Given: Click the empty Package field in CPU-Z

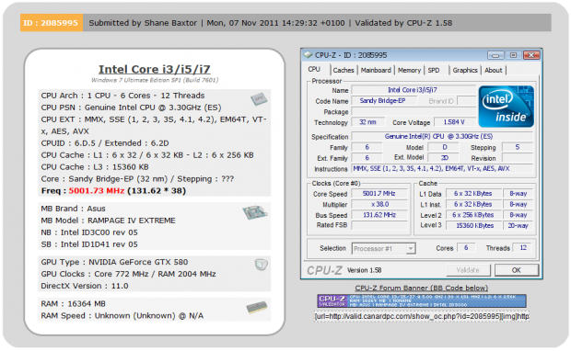Looking at the screenshot, I should coord(413,111).
